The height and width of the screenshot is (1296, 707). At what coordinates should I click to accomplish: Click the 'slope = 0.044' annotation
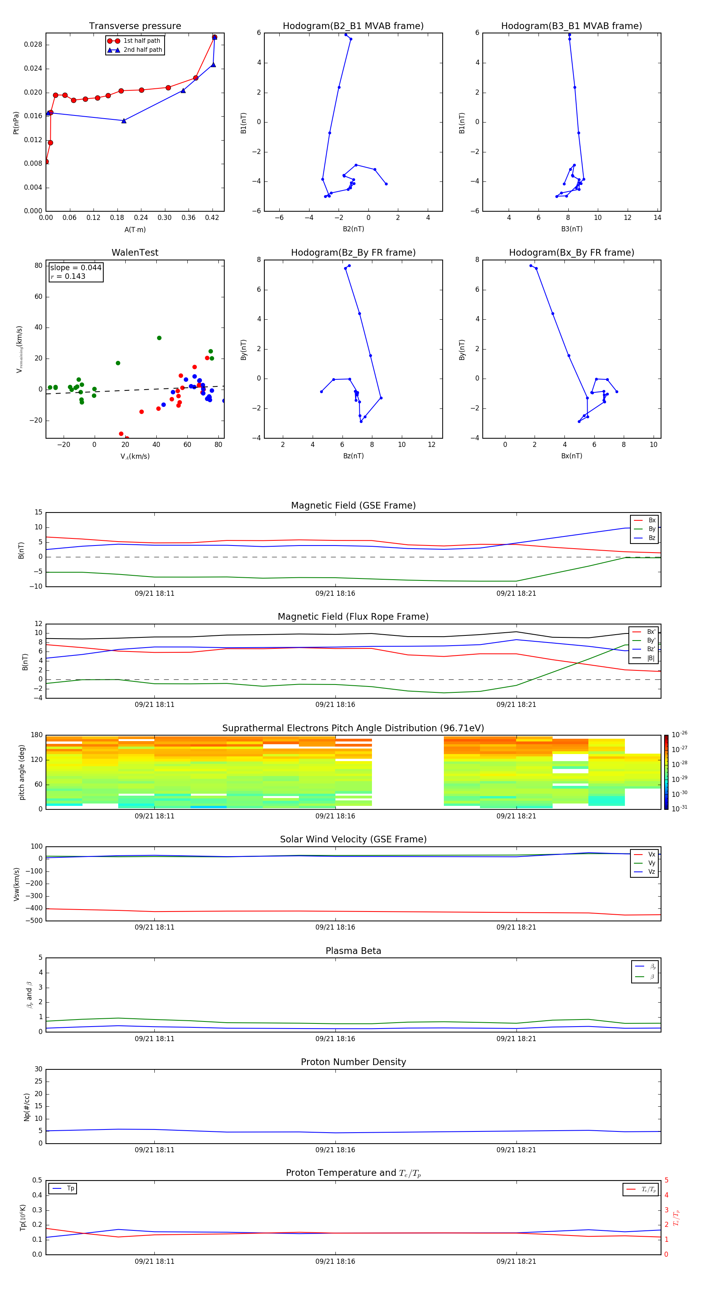tap(76, 268)
